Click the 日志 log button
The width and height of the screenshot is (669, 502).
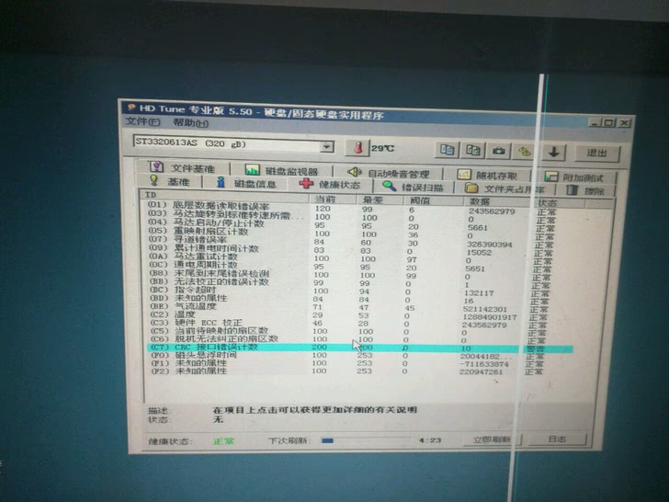click(x=557, y=439)
